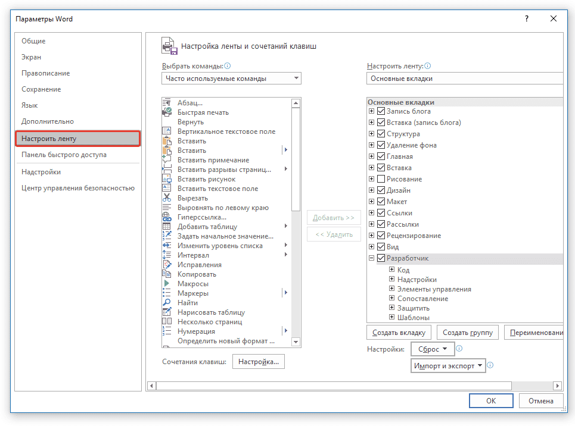Click the horizontal scrollbar right arrow

point(557,386)
